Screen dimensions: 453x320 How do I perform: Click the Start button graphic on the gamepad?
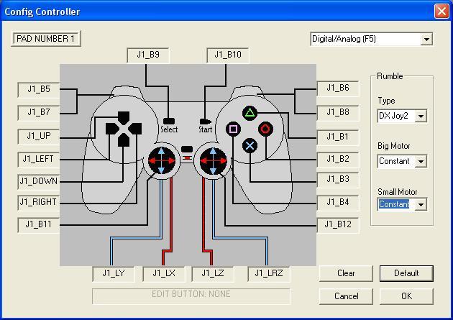(x=205, y=122)
